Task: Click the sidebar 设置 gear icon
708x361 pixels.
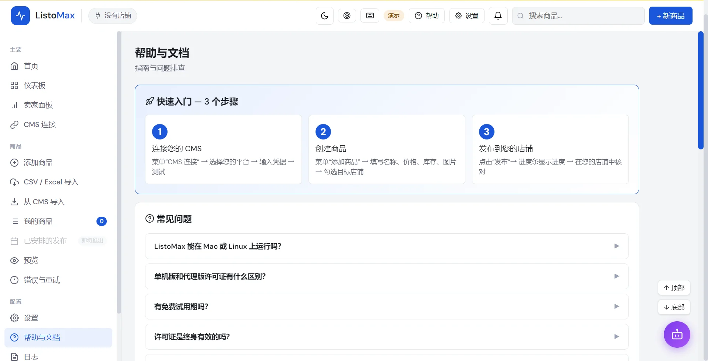Action: coord(14,318)
